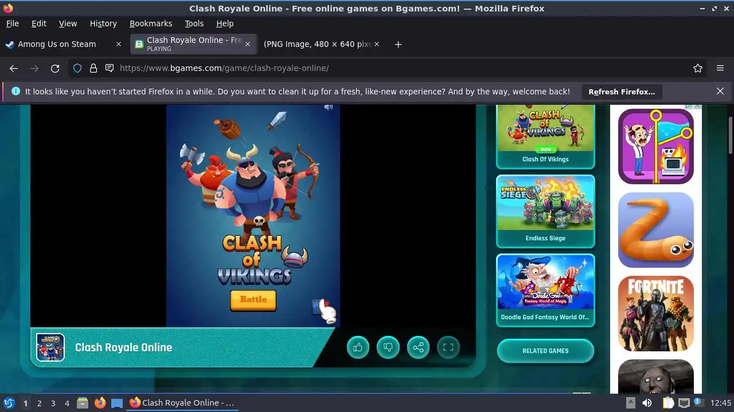The width and height of the screenshot is (734, 412).
Task: Open the clipboard manager tray icon
Action: pyautogui.click(x=669, y=403)
